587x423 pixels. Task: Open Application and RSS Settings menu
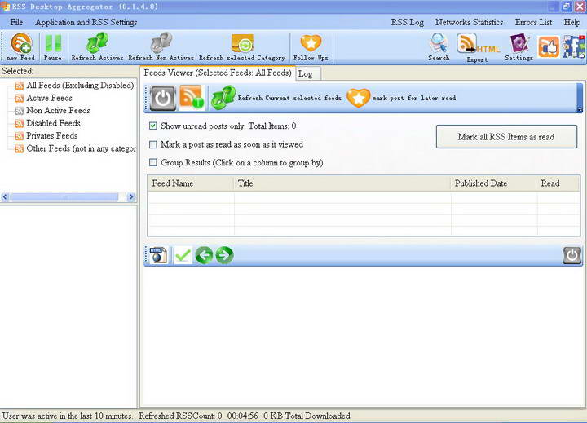(x=86, y=22)
